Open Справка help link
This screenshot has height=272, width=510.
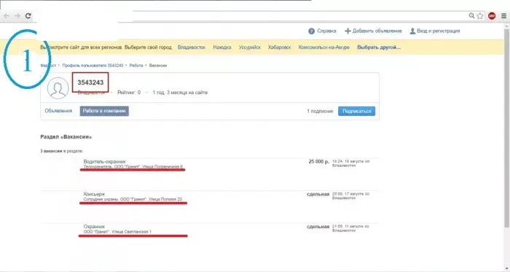(326, 31)
